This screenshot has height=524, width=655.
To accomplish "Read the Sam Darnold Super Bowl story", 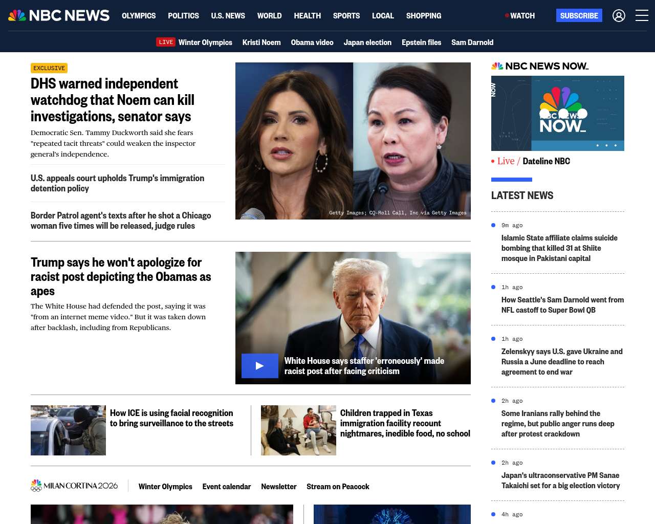I will 562,305.
